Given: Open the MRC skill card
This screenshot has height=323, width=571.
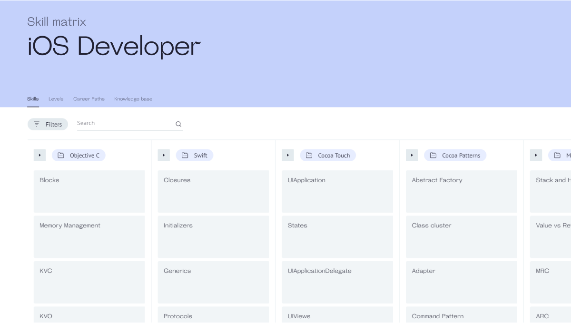Looking at the screenshot, I should pos(551,282).
